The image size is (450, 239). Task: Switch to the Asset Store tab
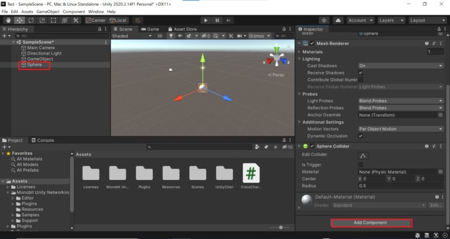[182, 29]
